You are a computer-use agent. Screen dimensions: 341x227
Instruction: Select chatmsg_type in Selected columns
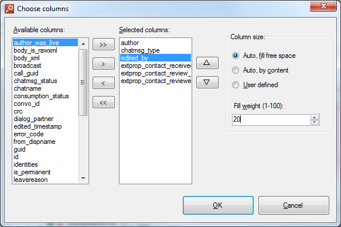coord(155,50)
